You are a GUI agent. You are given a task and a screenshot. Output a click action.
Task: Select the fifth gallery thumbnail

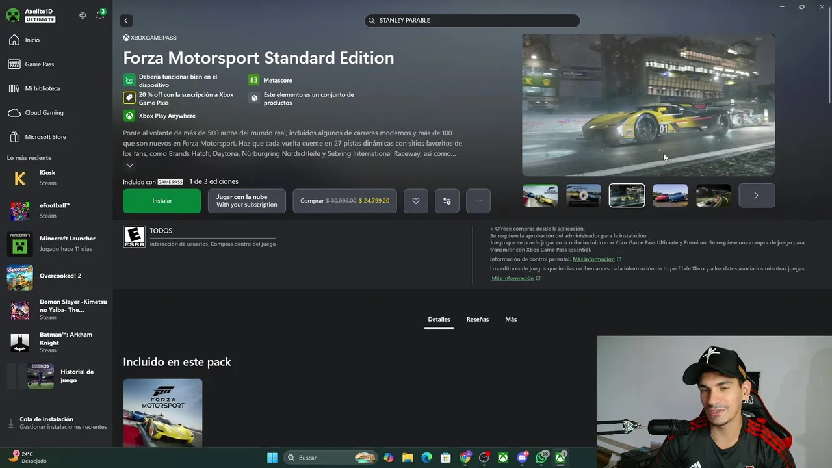[x=713, y=196]
